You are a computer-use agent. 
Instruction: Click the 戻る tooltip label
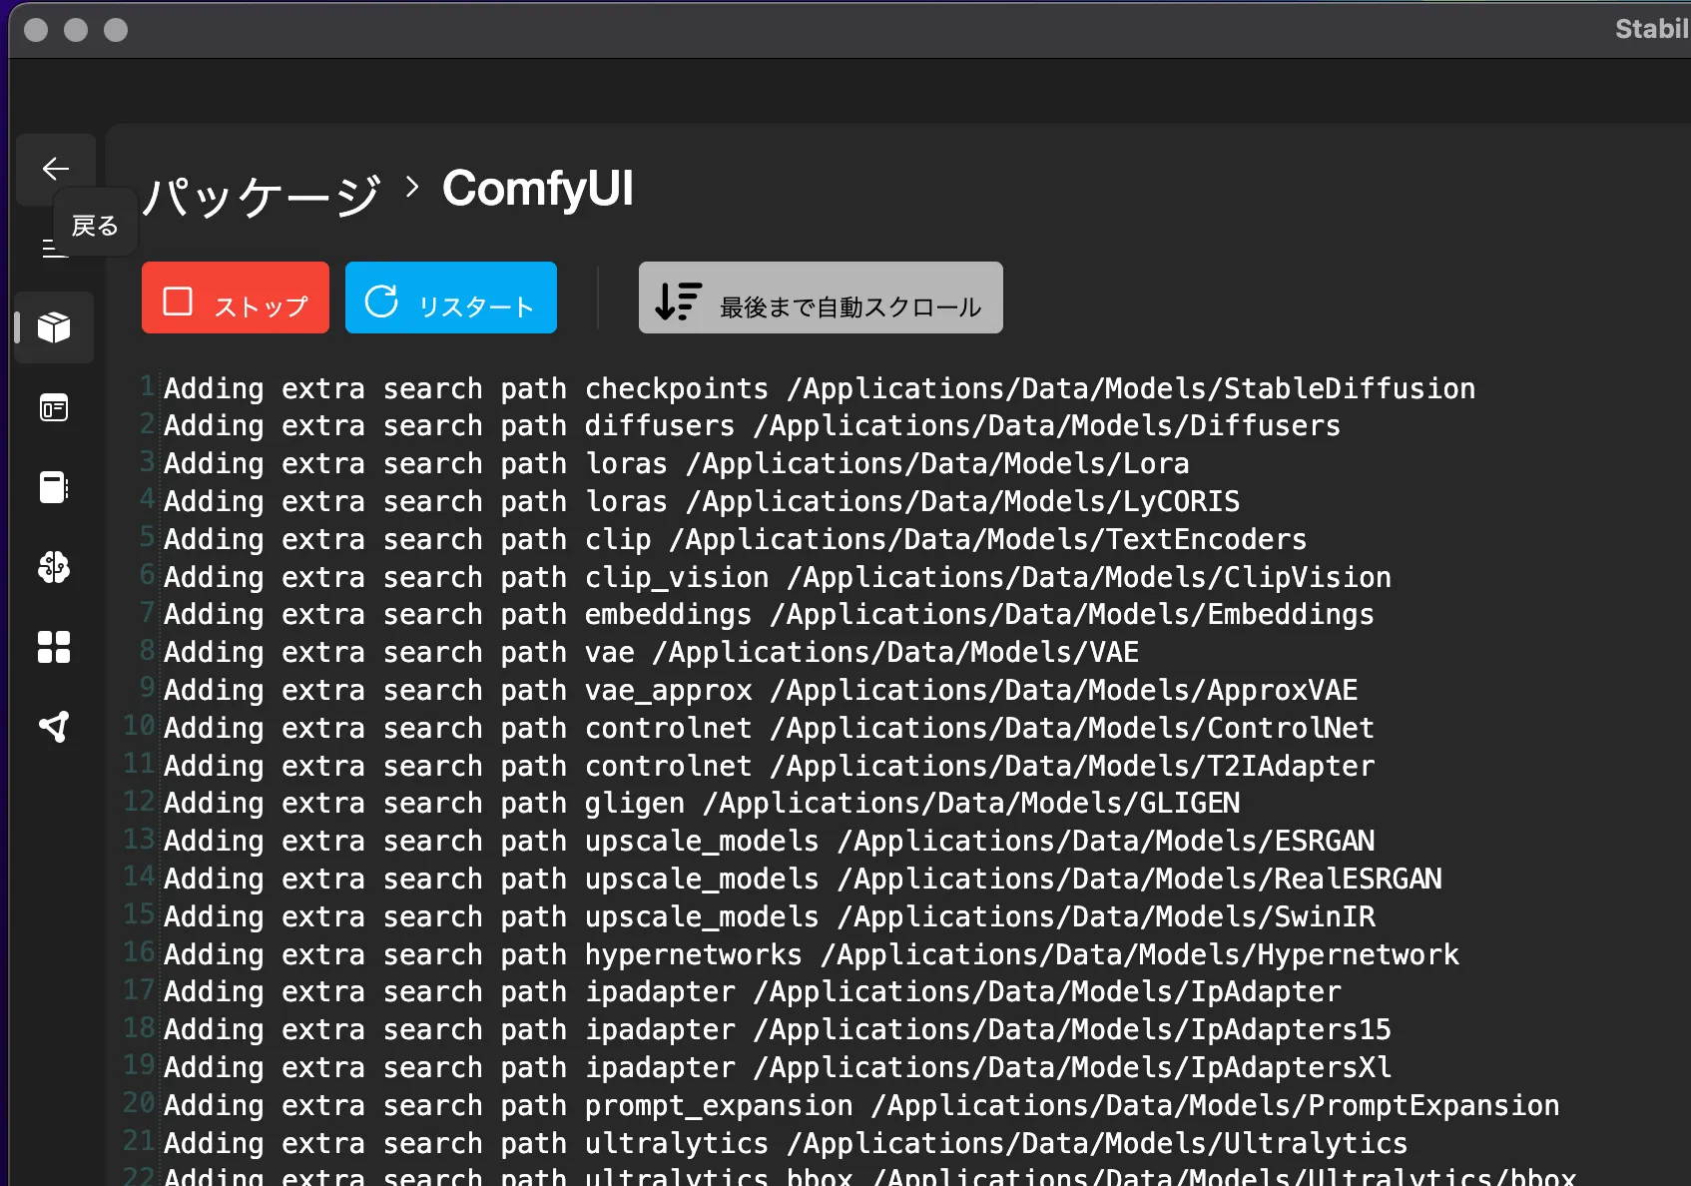point(95,226)
